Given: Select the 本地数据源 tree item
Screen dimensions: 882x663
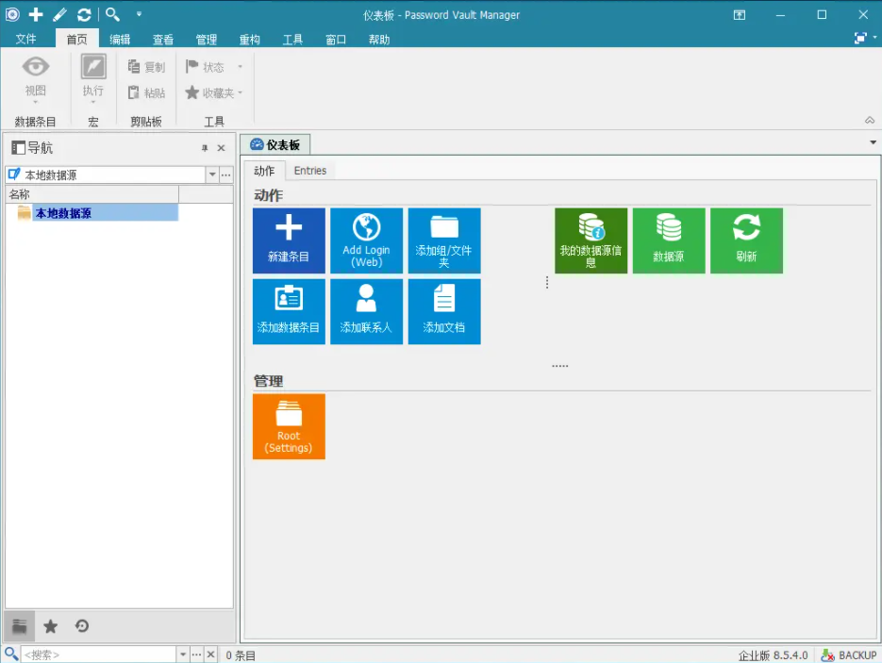Looking at the screenshot, I should point(63,213).
